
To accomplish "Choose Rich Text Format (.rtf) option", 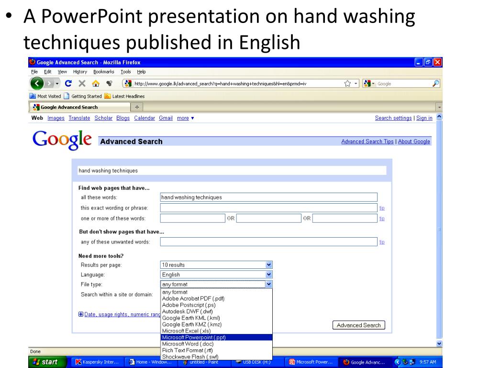I will pyautogui.click(x=216, y=350).
